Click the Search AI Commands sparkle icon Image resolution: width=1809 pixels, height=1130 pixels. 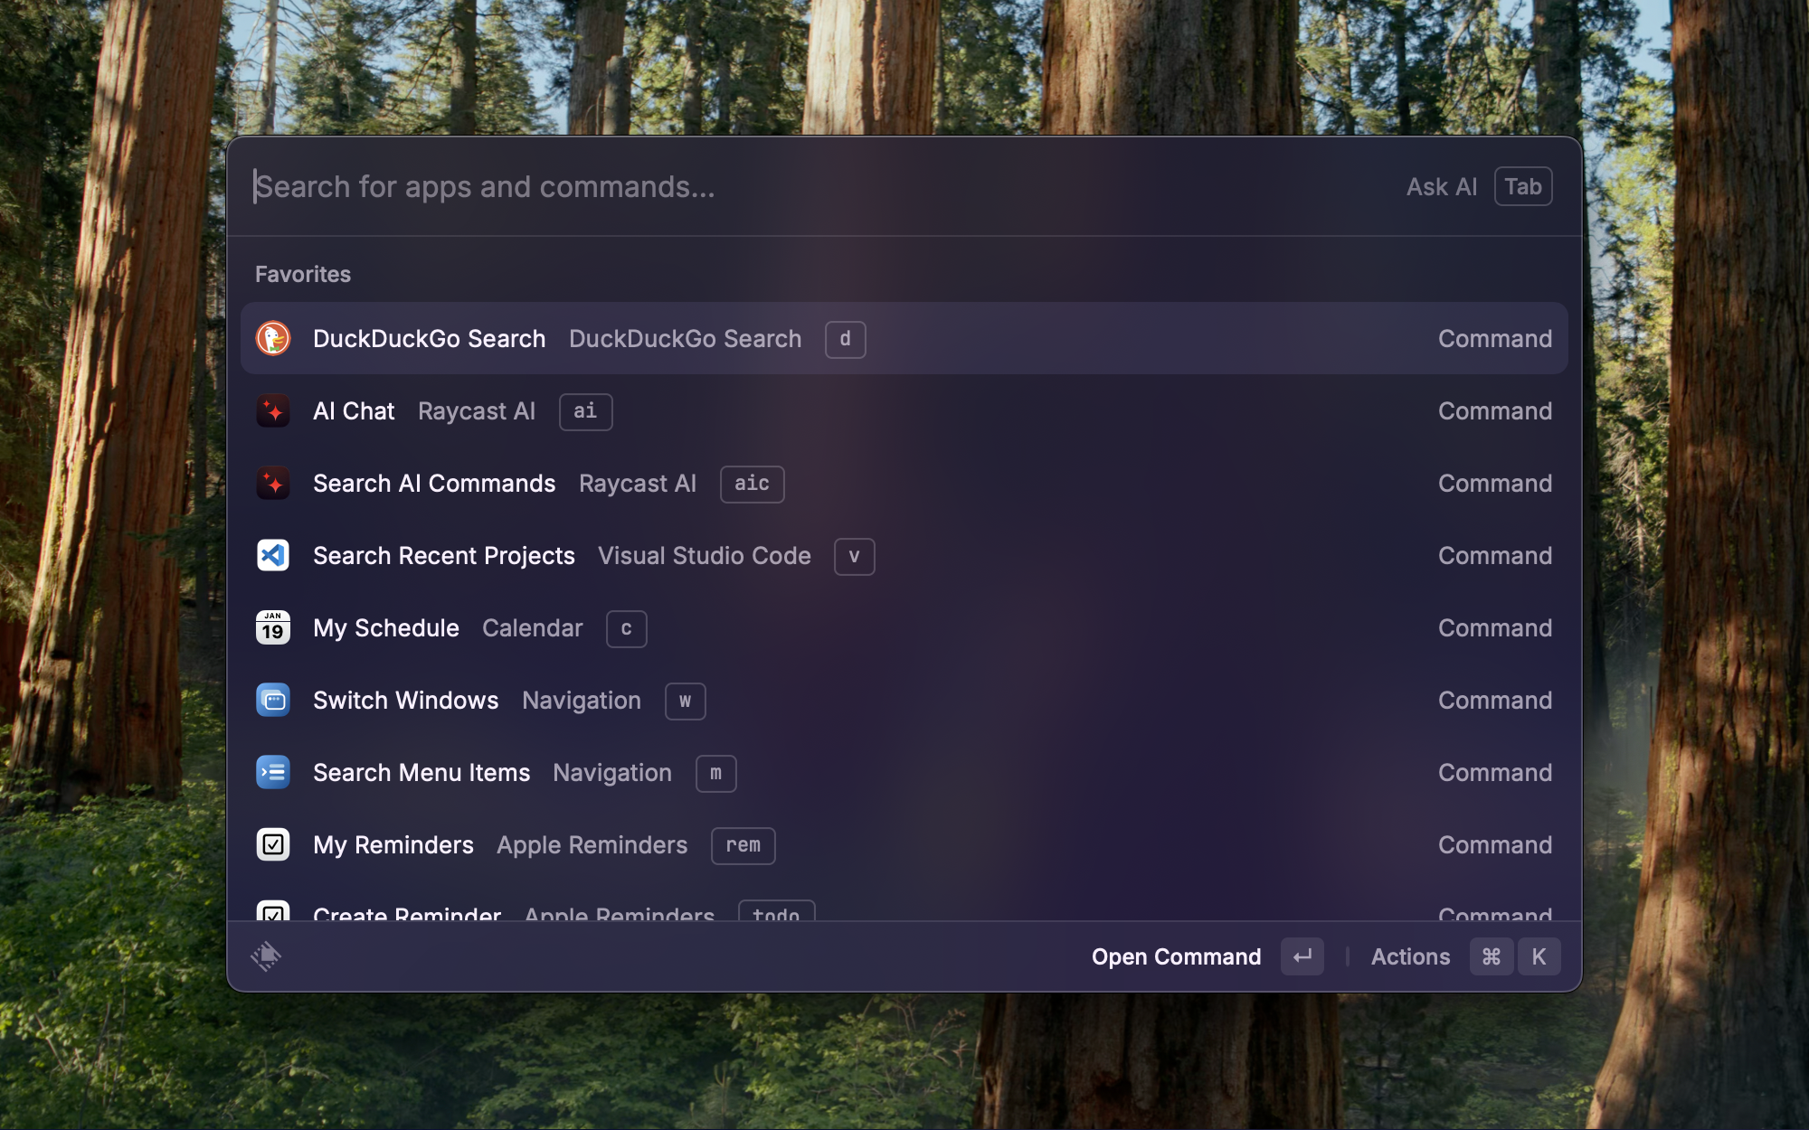(x=273, y=483)
